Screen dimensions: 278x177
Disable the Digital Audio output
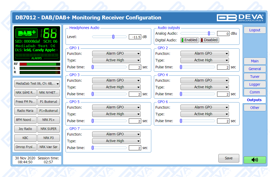point(209,40)
